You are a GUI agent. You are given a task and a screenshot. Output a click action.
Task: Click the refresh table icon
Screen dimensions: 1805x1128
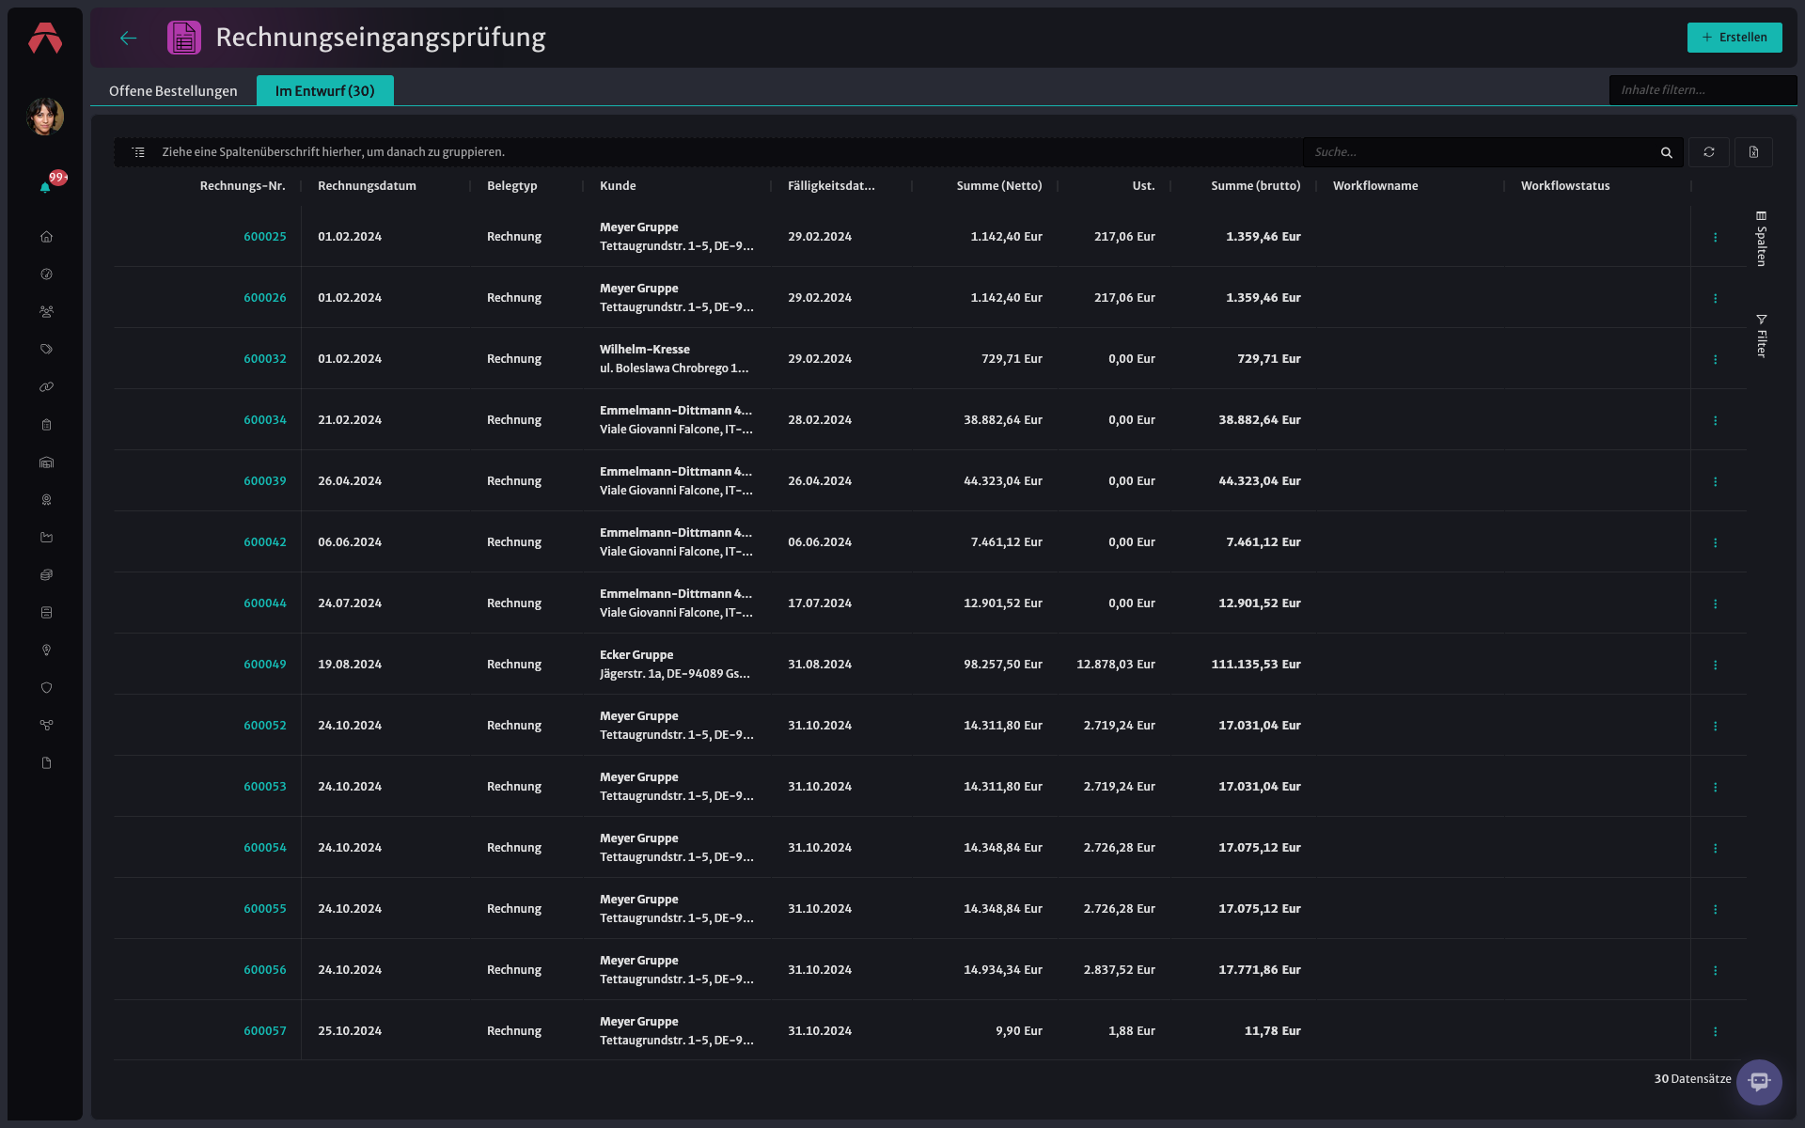tap(1709, 152)
